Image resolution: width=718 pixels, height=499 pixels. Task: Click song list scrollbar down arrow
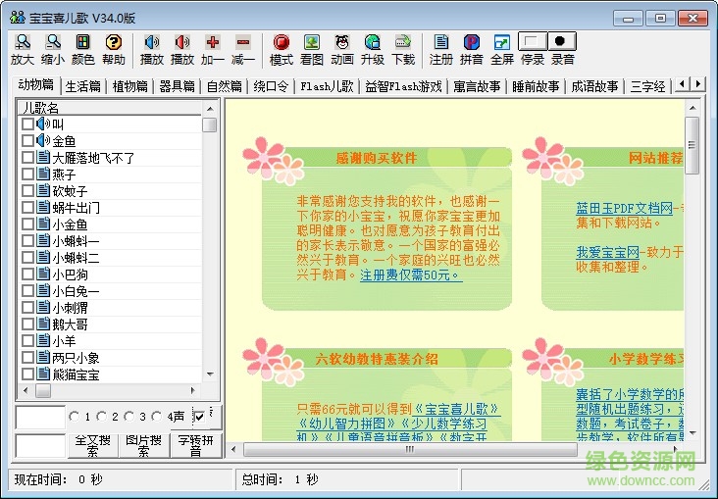coord(209,374)
